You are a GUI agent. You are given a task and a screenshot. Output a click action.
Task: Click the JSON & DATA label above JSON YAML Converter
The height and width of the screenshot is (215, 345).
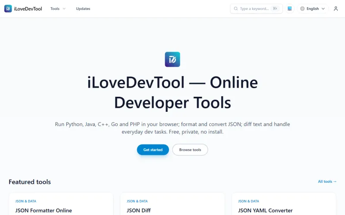(248, 201)
